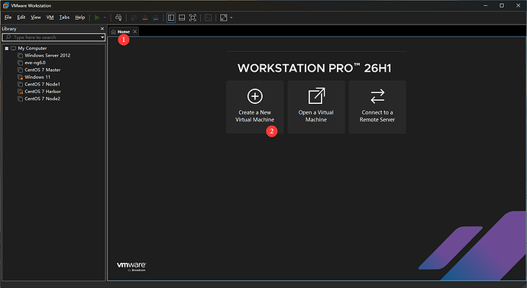Open the View menu
The image size is (527, 288).
(x=36, y=18)
